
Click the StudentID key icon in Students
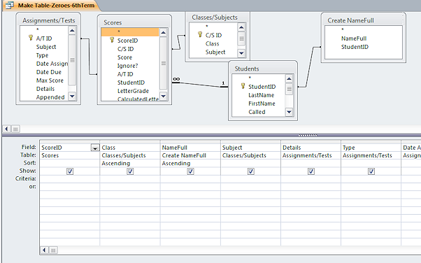pyautogui.click(x=243, y=86)
